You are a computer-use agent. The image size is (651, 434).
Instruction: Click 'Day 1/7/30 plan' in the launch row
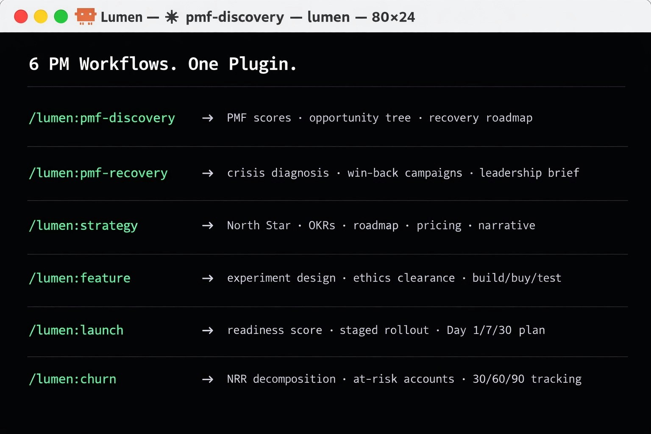tap(495, 331)
